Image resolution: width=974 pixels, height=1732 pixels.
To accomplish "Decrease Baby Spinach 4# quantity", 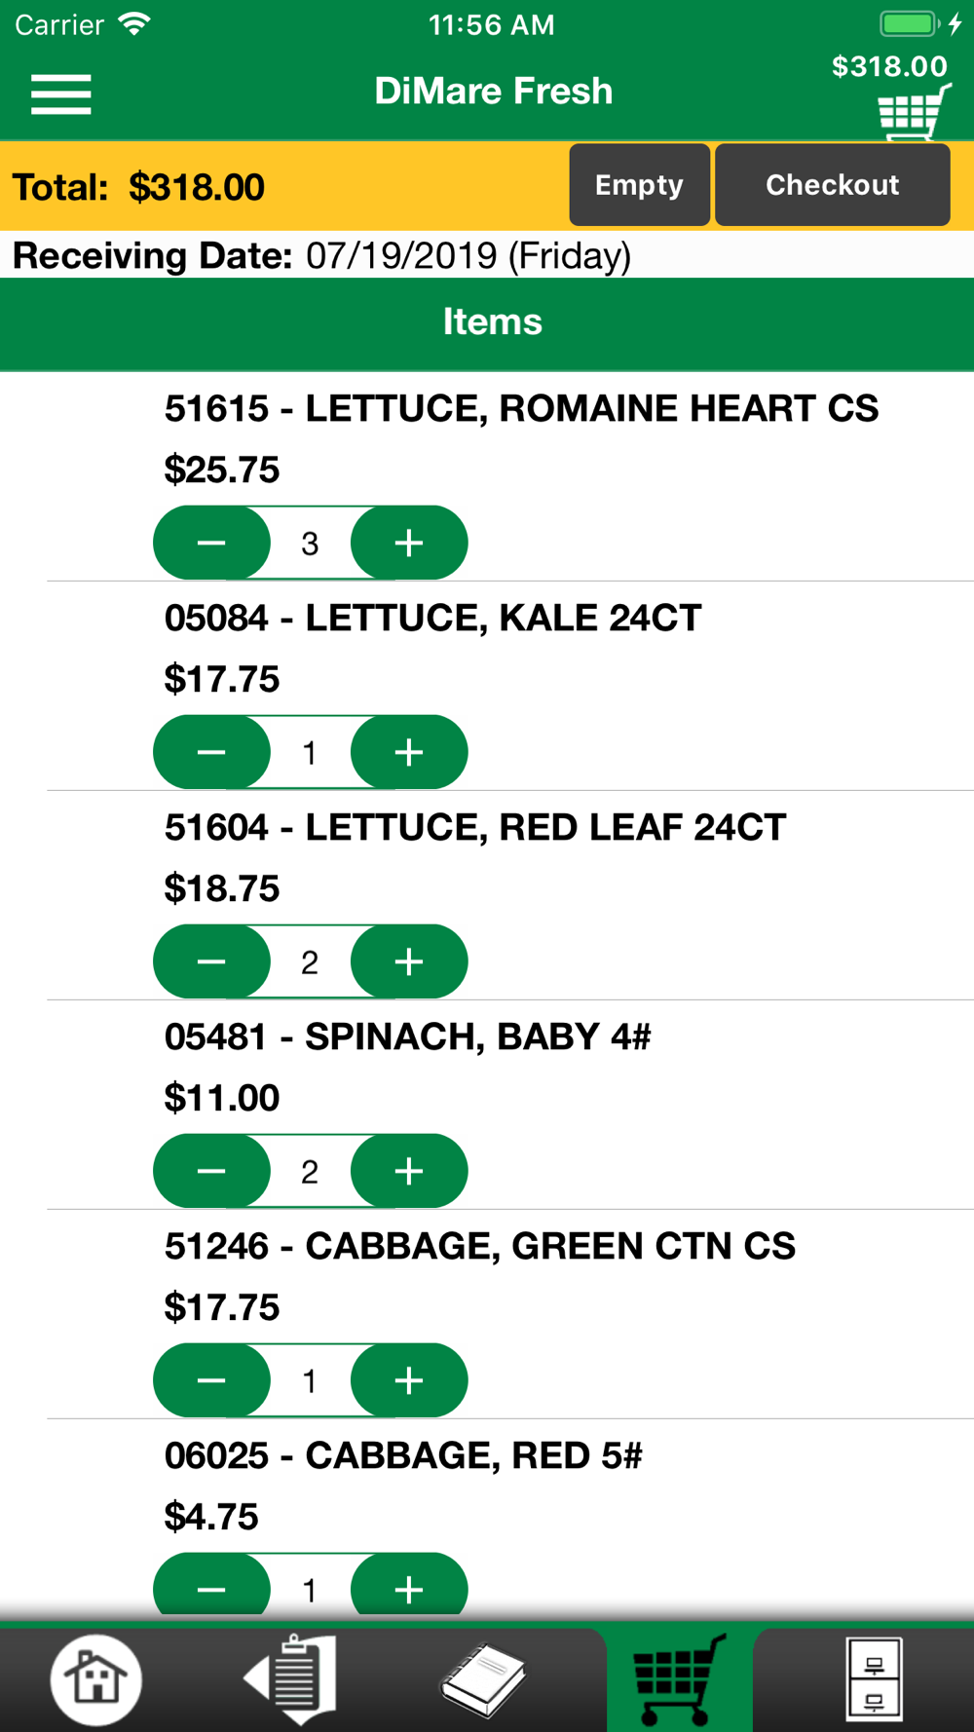I will 211,1171.
